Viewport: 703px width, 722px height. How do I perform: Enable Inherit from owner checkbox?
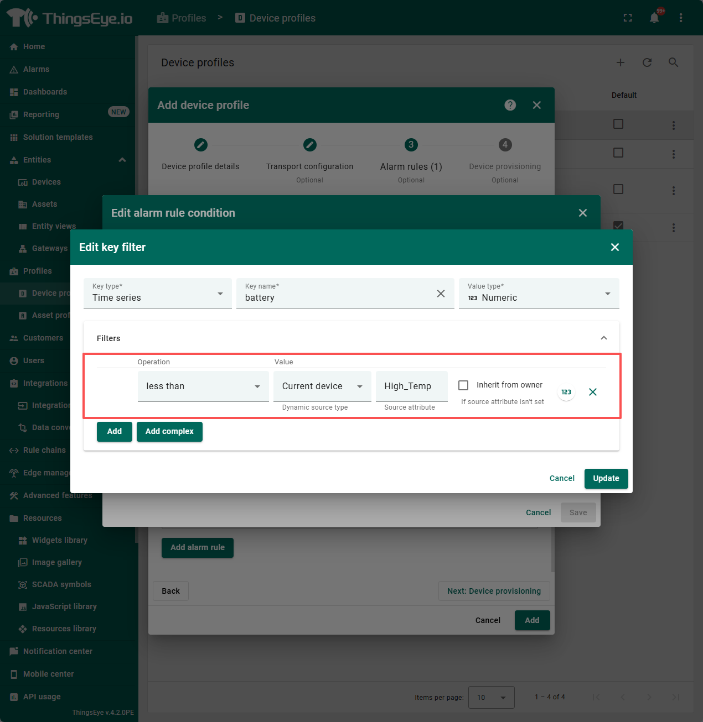(464, 385)
